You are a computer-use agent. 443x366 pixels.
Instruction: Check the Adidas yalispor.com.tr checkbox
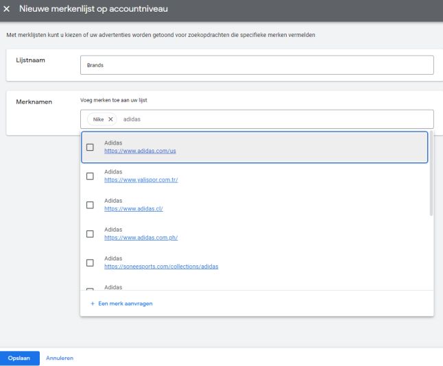click(90, 176)
